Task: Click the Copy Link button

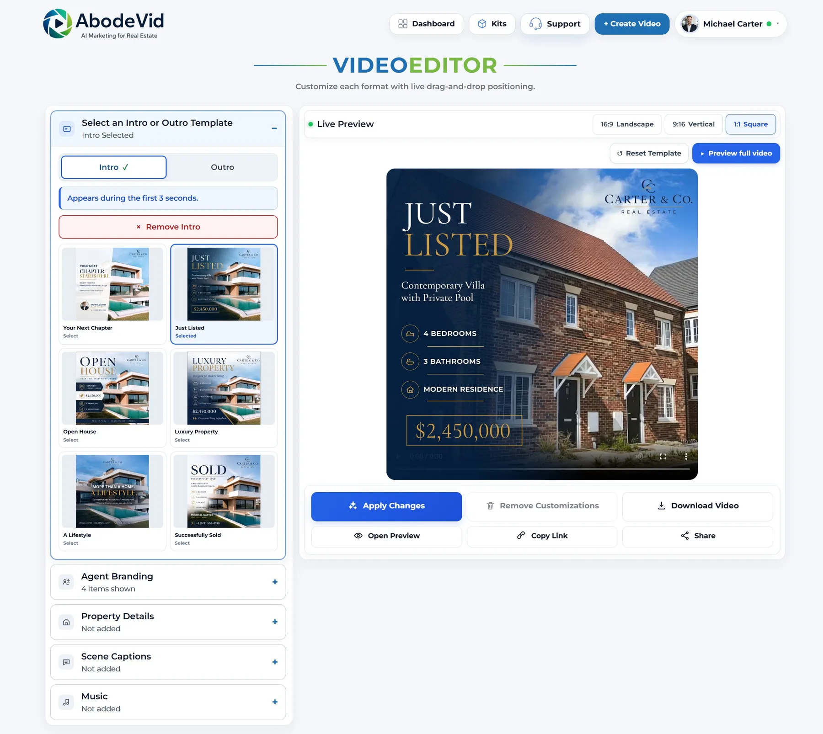Action: pyautogui.click(x=542, y=536)
